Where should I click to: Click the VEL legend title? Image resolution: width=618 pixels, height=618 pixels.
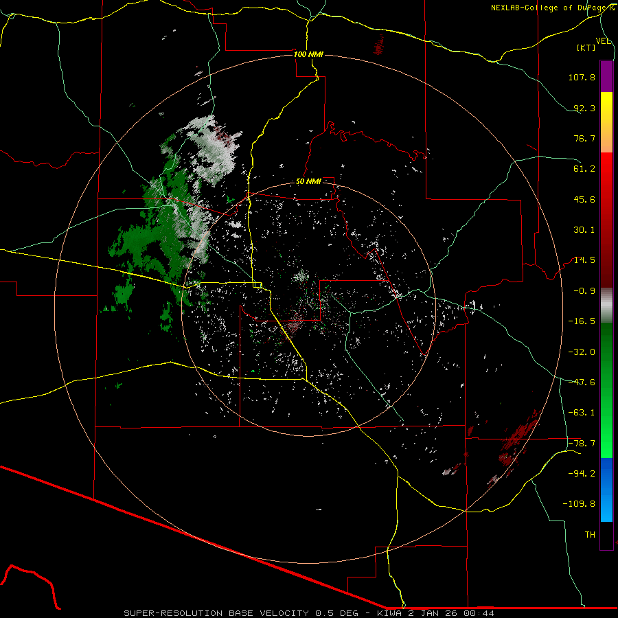pyautogui.click(x=603, y=41)
